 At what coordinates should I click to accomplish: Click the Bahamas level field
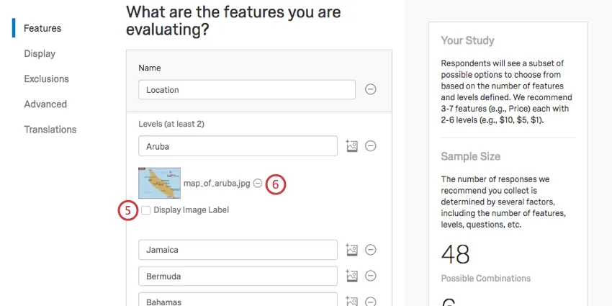click(238, 300)
